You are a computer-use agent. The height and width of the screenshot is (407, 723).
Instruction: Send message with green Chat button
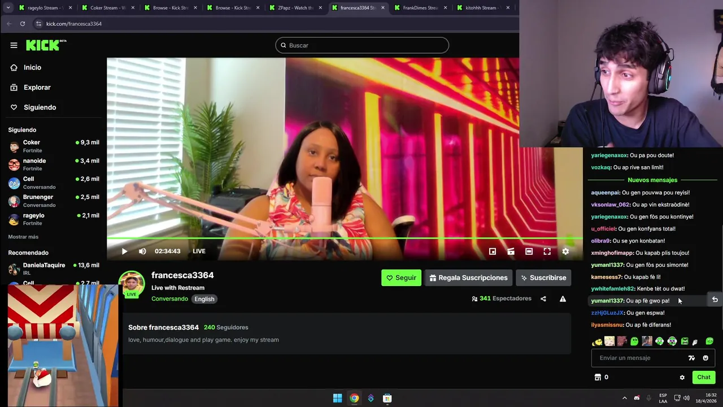tap(704, 378)
